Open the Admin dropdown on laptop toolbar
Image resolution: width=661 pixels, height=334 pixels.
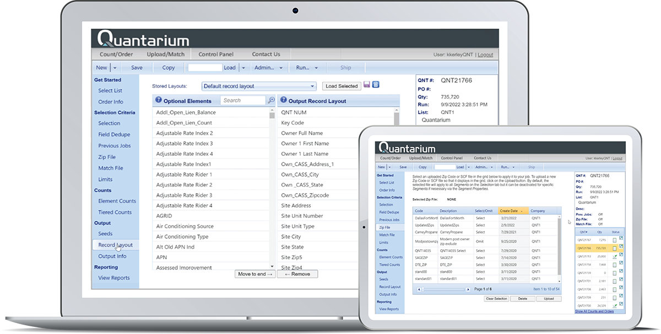click(x=268, y=68)
